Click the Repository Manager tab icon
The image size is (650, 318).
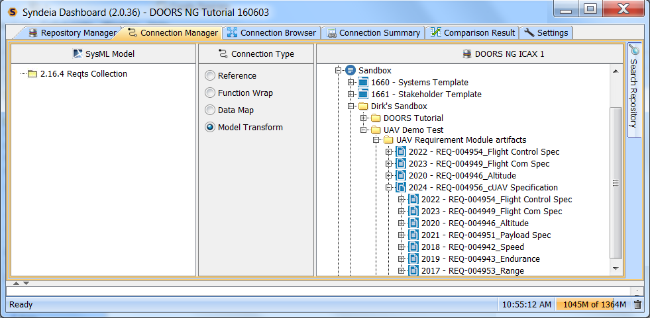[33, 32]
